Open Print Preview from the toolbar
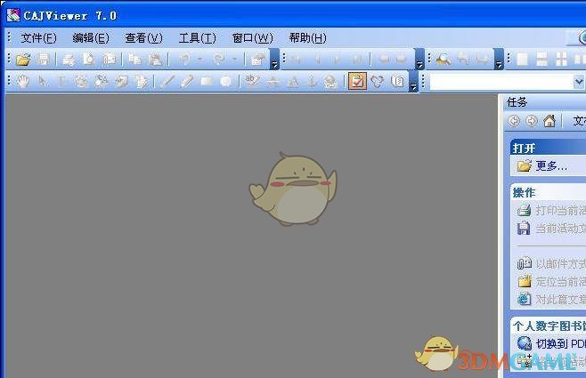The height and width of the screenshot is (378, 586). pos(88,59)
